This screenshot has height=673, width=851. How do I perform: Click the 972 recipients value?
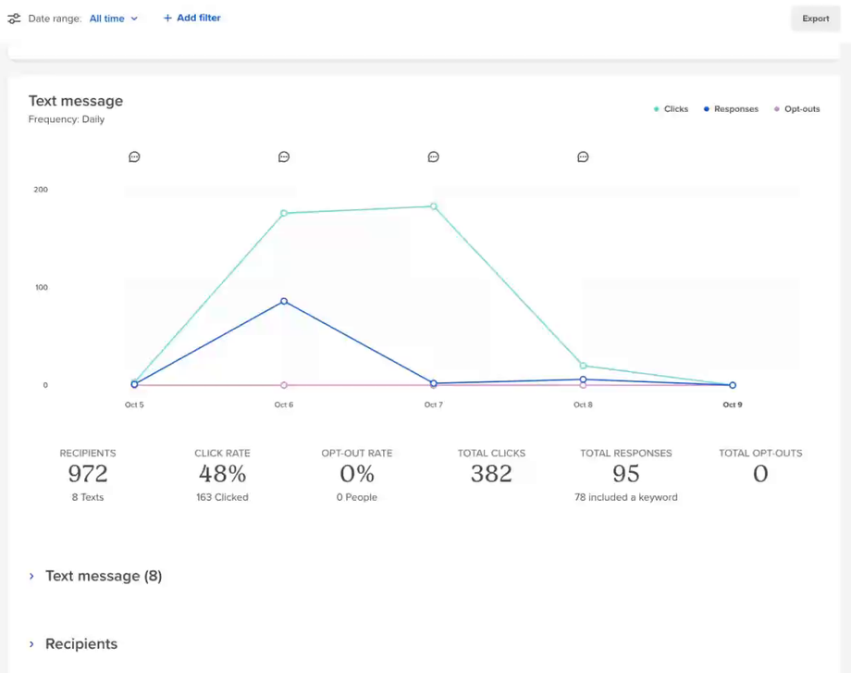[88, 474]
